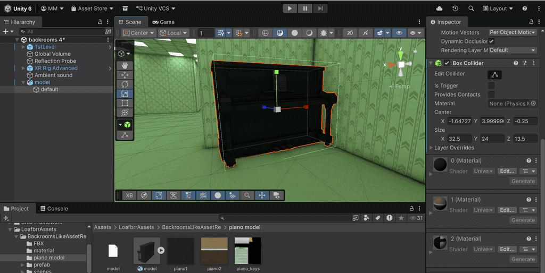This screenshot has width=545, height=273.
Task: Click the global search magnifier icon
Action: [x=471, y=8]
